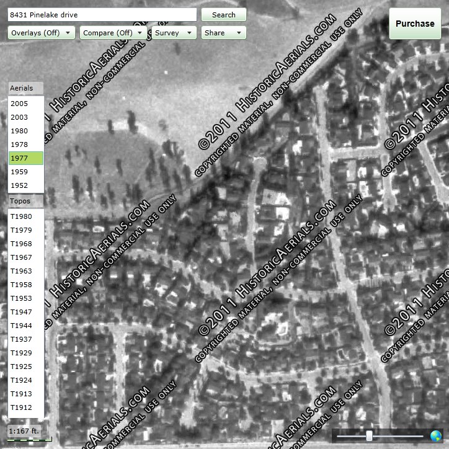
Task: Click the Aerials list header
Action: pyautogui.click(x=26, y=88)
